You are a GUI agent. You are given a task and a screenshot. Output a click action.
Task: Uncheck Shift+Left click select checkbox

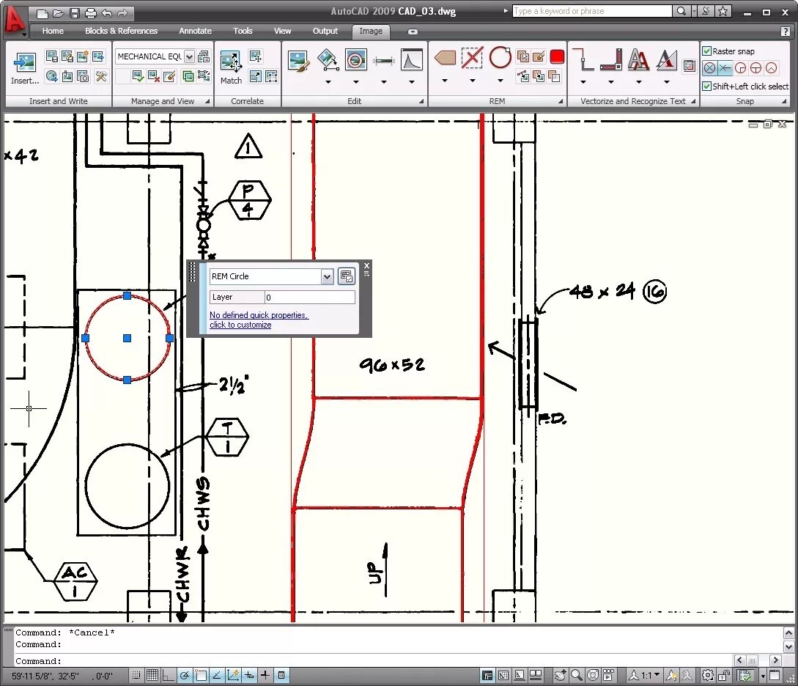tap(707, 86)
